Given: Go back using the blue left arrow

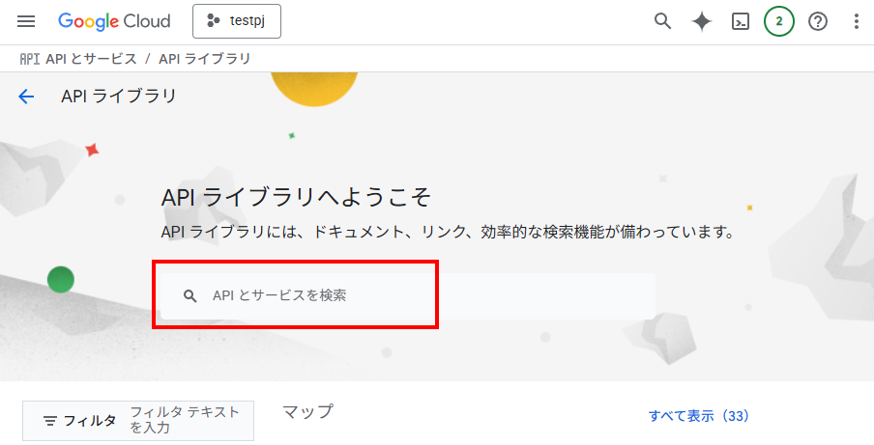Looking at the screenshot, I should coord(26,96).
